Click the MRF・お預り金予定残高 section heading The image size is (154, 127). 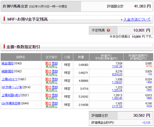(28, 19)
